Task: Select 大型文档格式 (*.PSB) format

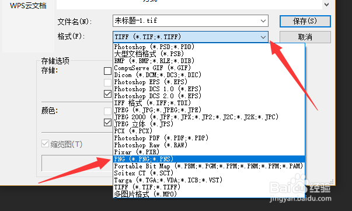Action: (209, 54)
